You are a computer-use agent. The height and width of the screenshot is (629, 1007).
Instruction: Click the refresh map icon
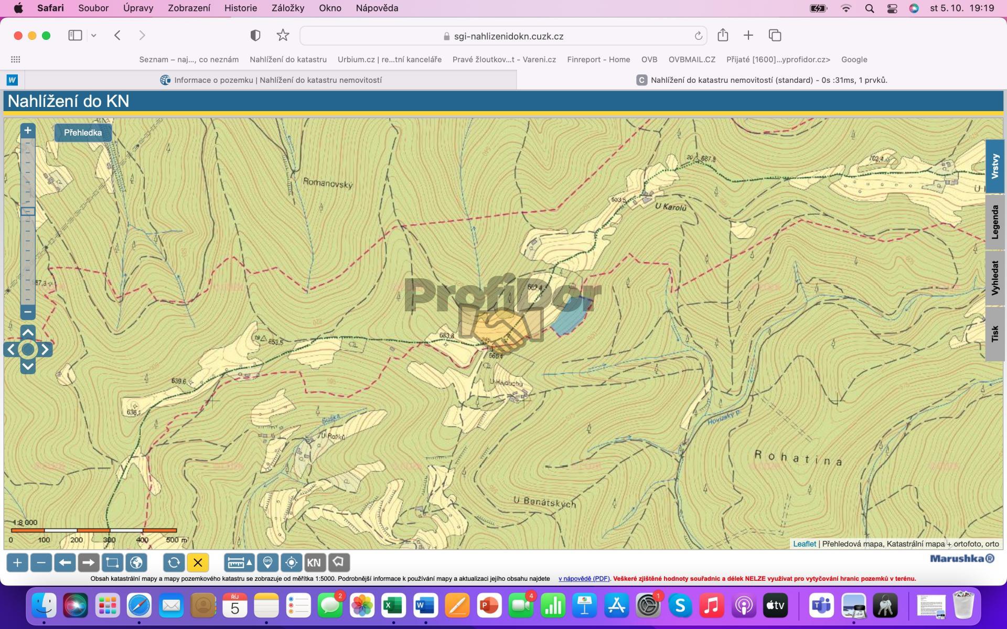coord(174,562)
